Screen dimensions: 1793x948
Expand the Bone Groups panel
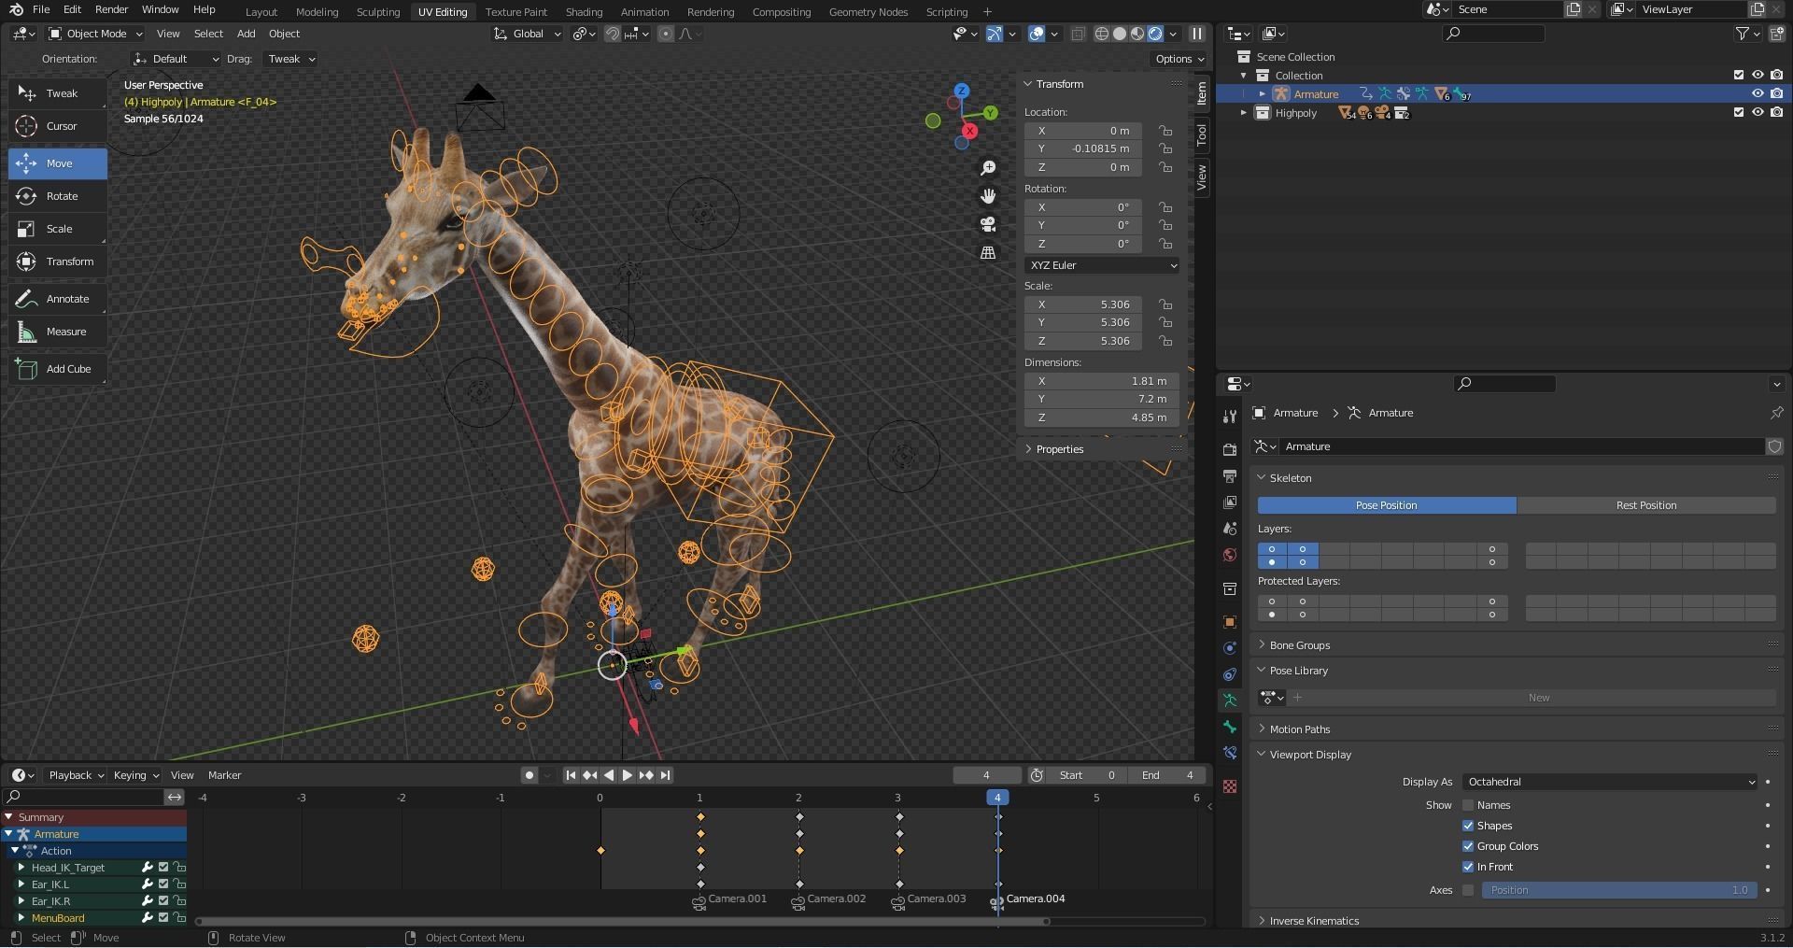click(1299, 645)
